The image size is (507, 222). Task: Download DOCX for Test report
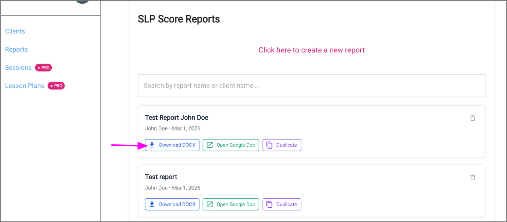click(x=172, y=204)
